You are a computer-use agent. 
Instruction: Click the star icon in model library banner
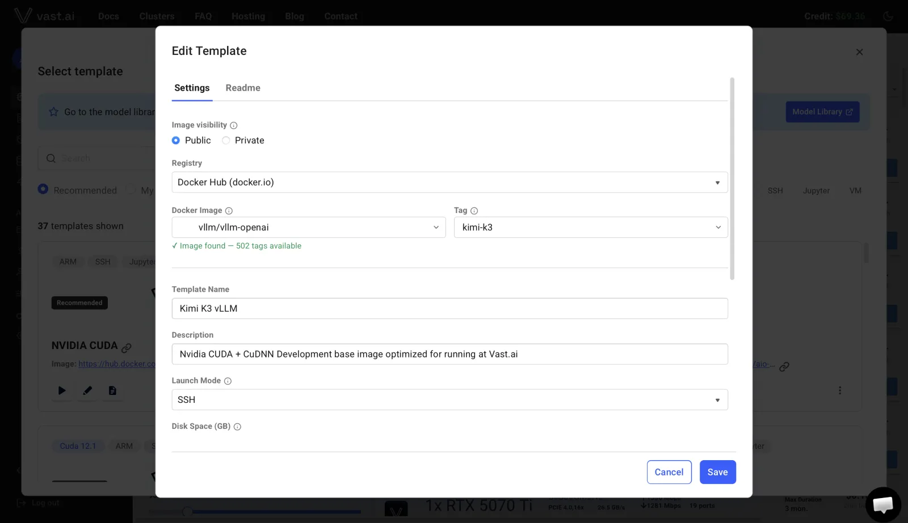pyautogui.click(x=53, y=112)
